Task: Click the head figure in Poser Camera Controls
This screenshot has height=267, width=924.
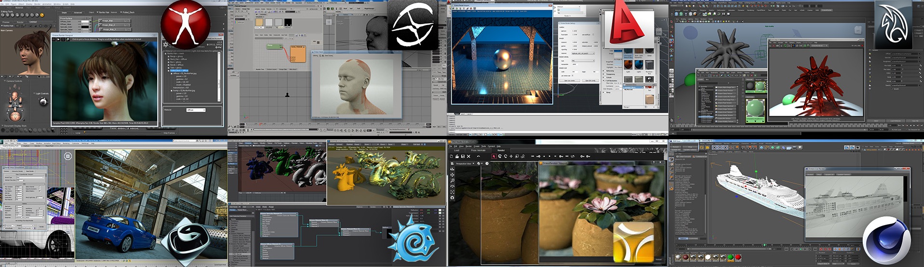Action: 15,95
